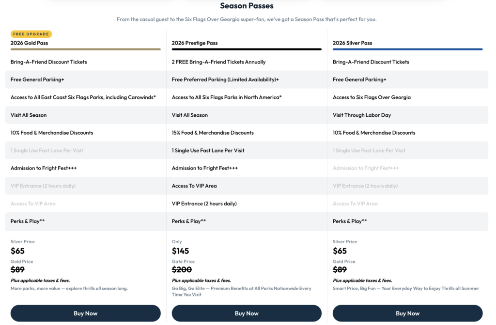Screen dimensions: 496x325
Task: Select the 2026 Prestige Pass heading
Action: [194, 43]
